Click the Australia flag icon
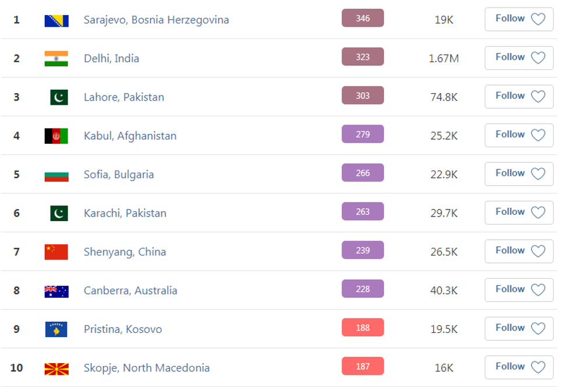Viewport: 571px width, 387px height. 57,291
